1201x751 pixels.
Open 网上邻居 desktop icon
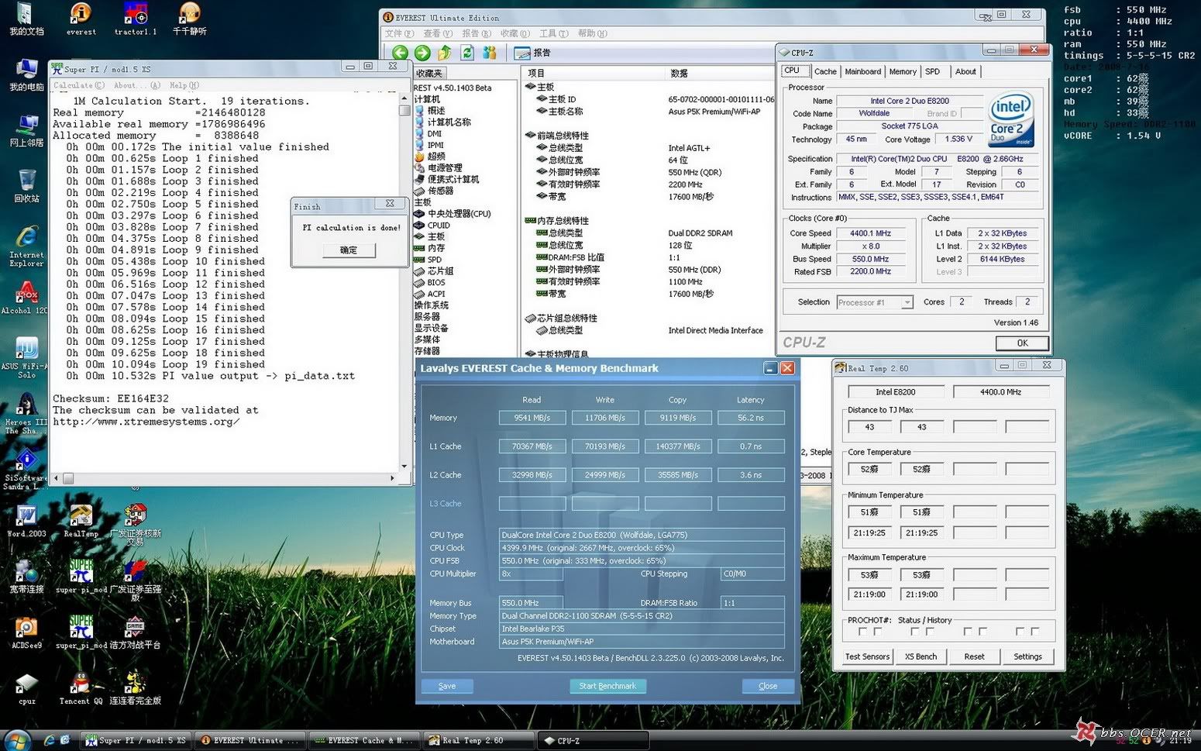pos(26,131)
